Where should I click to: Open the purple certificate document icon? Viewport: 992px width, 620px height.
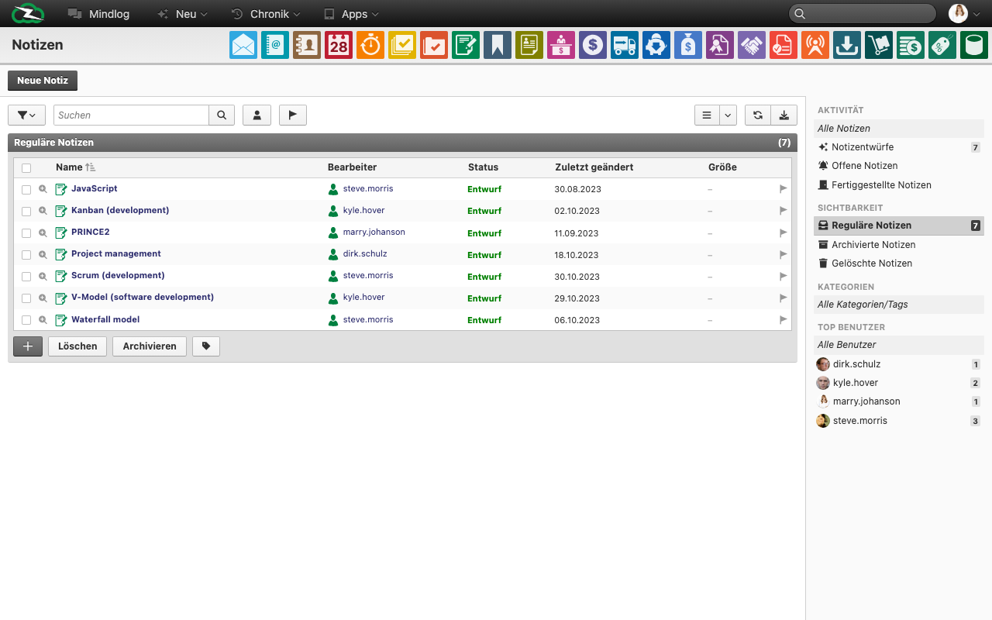pos(720,45)
